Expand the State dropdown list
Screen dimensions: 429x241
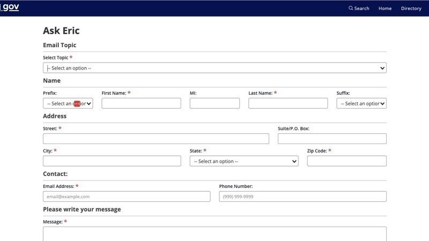tap(244, 161)
